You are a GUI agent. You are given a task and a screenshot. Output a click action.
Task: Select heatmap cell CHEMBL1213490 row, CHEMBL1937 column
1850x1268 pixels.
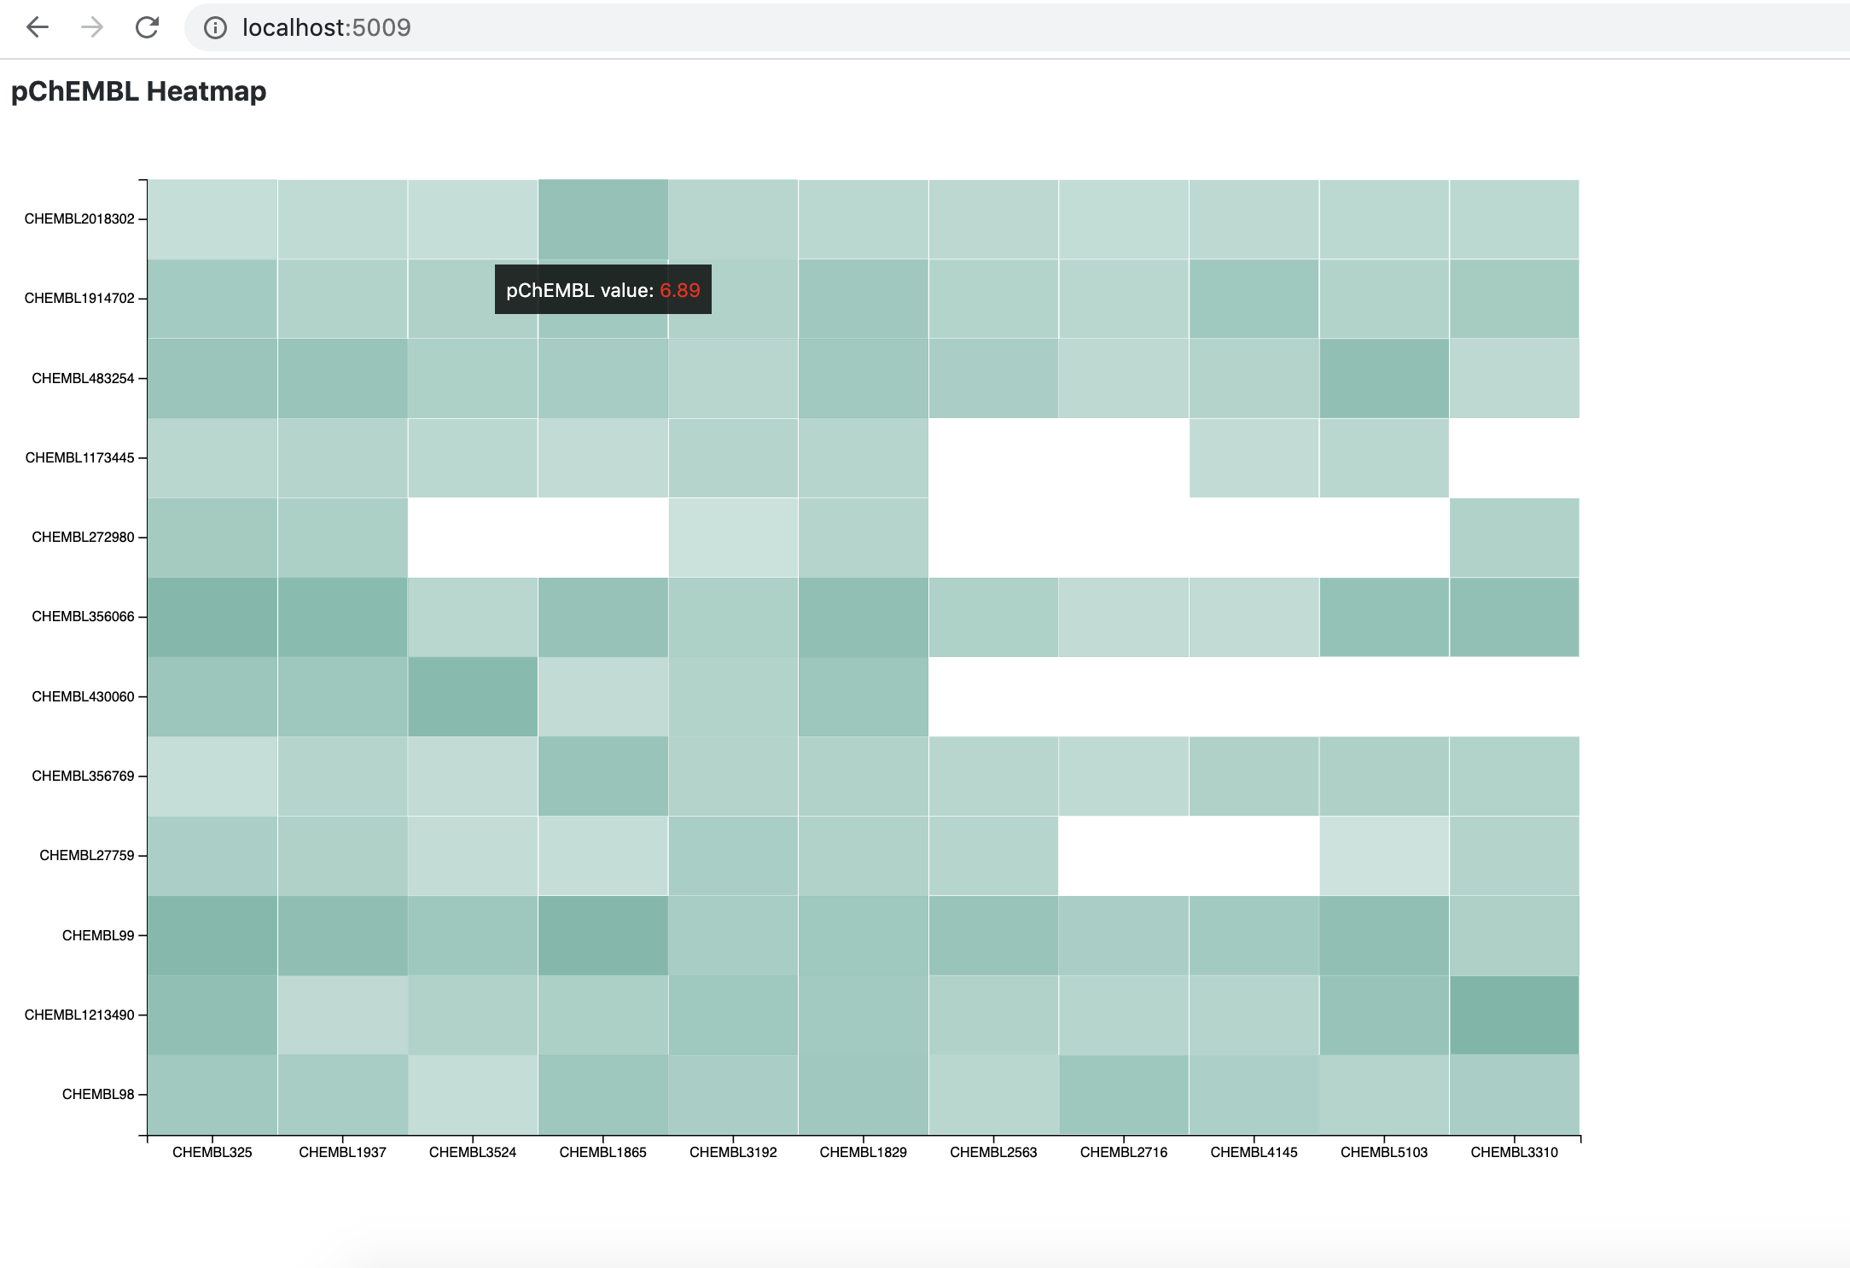pyautogui.click(x=342, y=1015)
